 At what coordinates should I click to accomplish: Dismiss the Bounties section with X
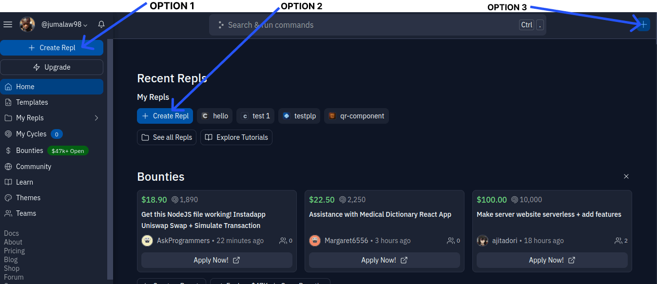[x=626, y=176]
